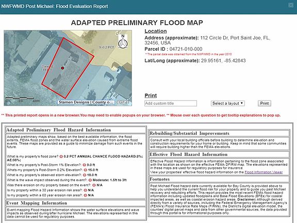Viewport: 297px width, 223px height.
Task: Click the Moderate: 1.5ft to 3ft value
Action: pos(109,180)
